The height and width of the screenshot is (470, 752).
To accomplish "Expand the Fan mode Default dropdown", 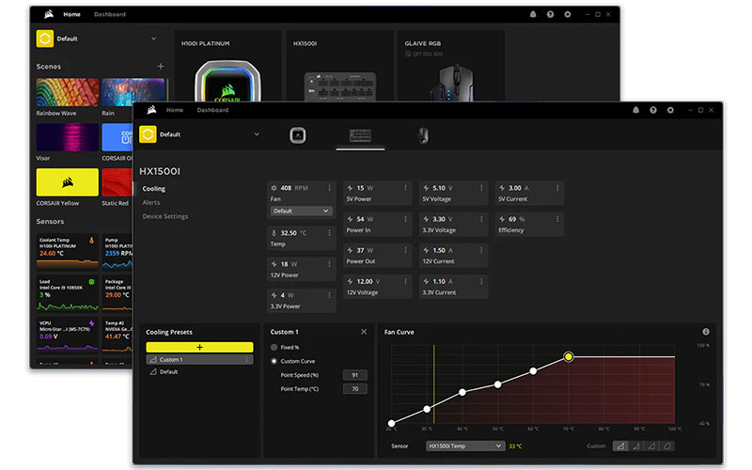I will click(x=301, y=211).
